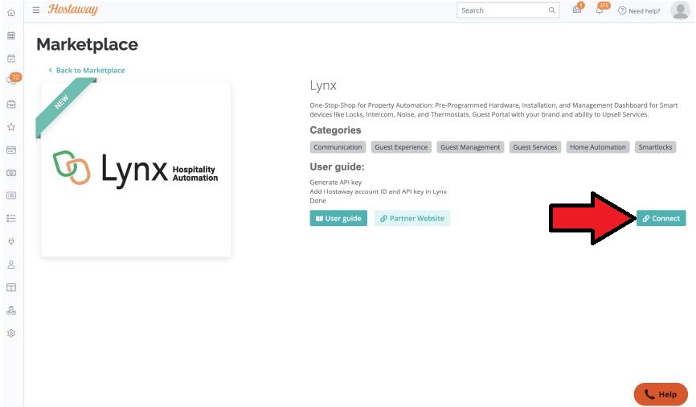Open the briefcase icon in sidebar
696x407 pixels.
click(x=11, y=105)
